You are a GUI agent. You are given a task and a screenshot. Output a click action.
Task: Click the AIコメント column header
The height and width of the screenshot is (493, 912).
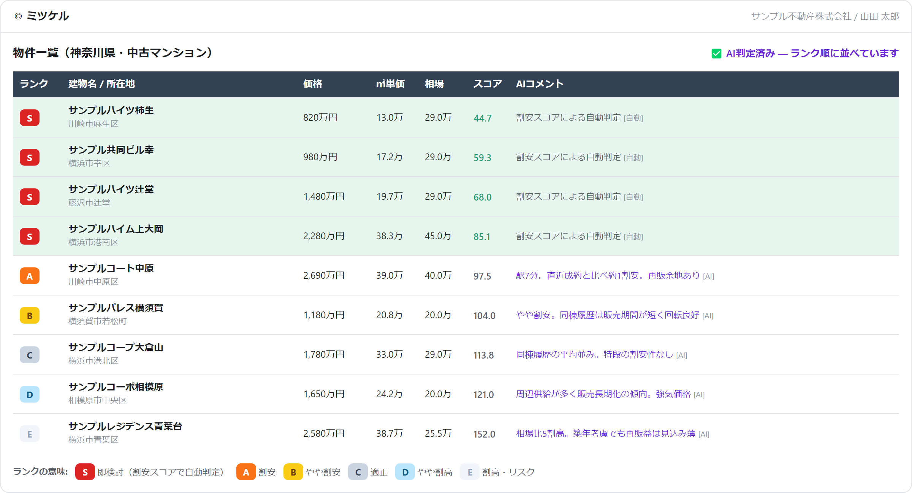coord(540,84)
